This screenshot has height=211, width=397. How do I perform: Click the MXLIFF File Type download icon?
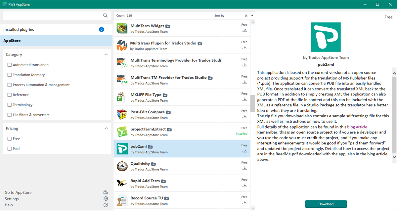(244, 99)
